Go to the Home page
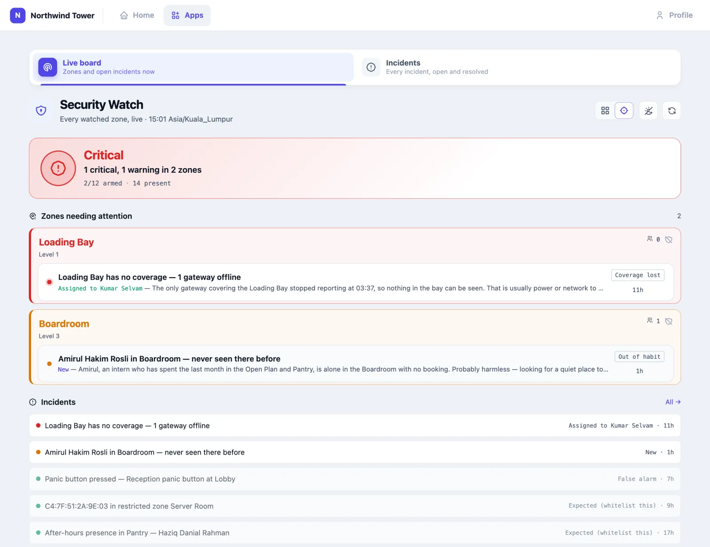Screen dimensions: 710x547 pyautogui.click(x=137, y=15)
